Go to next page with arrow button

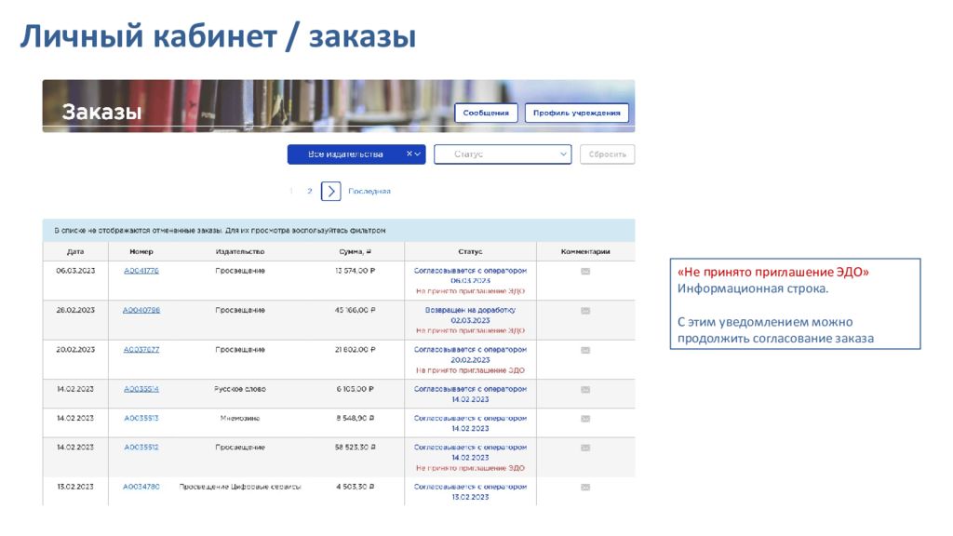[x=330, y=192]
